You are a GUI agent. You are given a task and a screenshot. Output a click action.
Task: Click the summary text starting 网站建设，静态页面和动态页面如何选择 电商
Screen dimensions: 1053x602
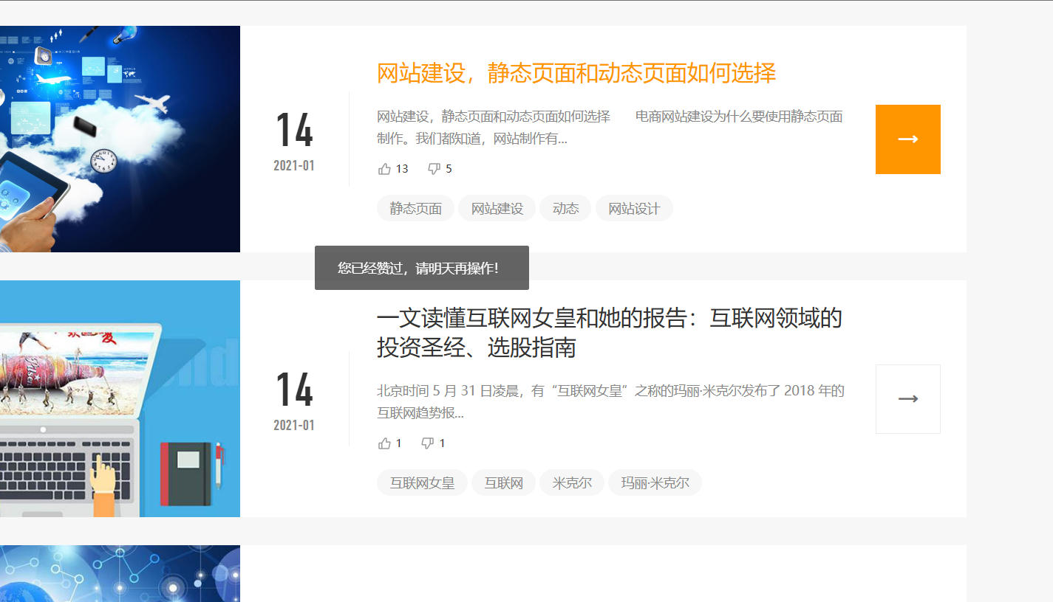pyautogui.click(x=610, y=128)
